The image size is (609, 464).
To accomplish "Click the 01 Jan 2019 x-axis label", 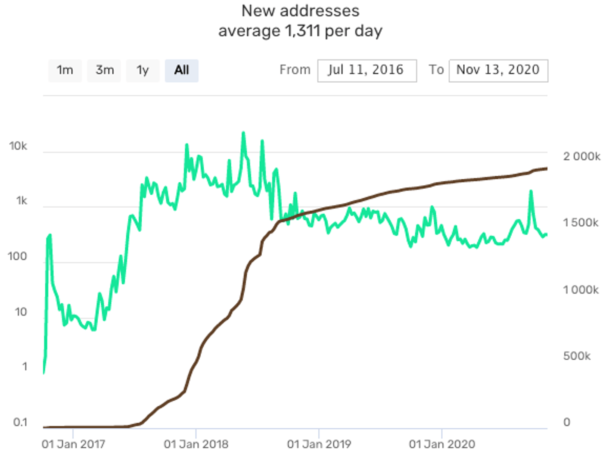I will (x=319, y=444).
